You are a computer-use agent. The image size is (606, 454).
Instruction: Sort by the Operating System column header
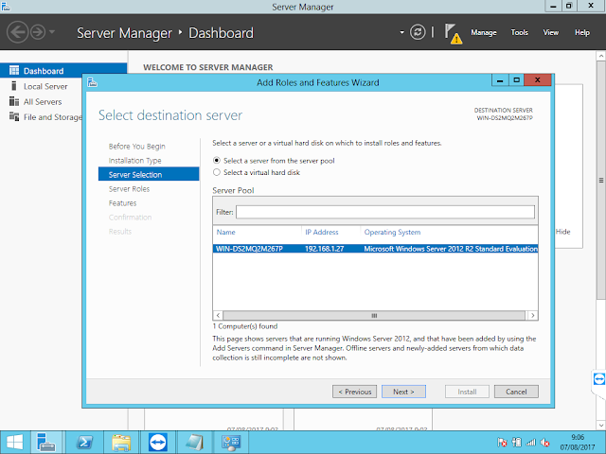[x=392, y=232]
